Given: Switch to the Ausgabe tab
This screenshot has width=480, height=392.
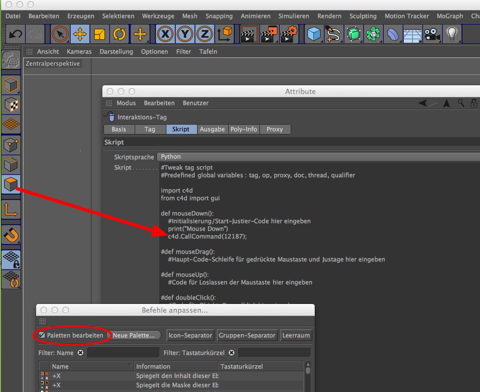Looking at the screenshot, I should (x=212, y=130).
